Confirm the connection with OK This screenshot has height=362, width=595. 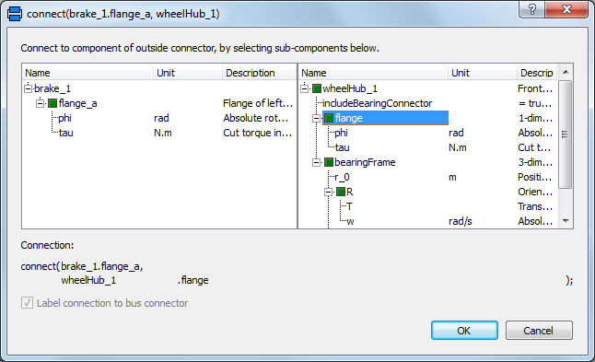pos(464,331)
